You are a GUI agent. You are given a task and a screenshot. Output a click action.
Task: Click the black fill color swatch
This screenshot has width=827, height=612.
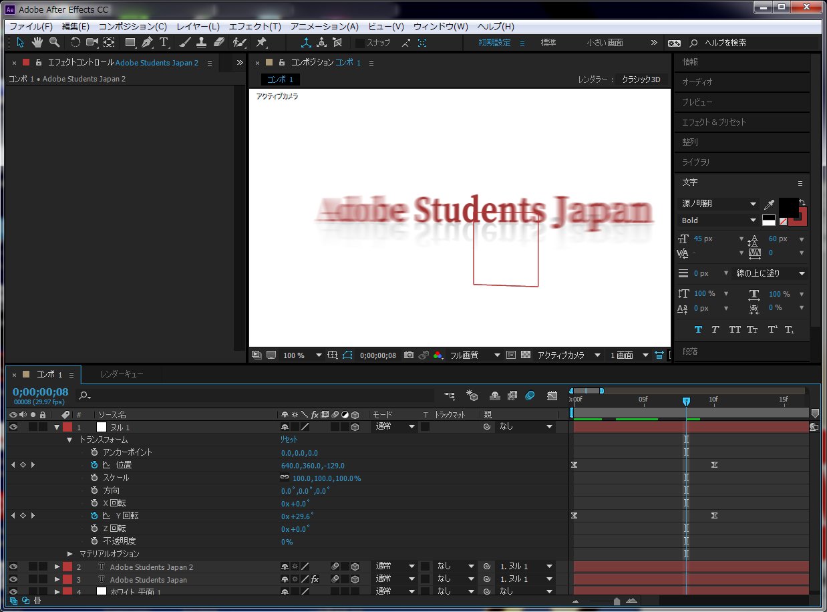coord(788,206)
